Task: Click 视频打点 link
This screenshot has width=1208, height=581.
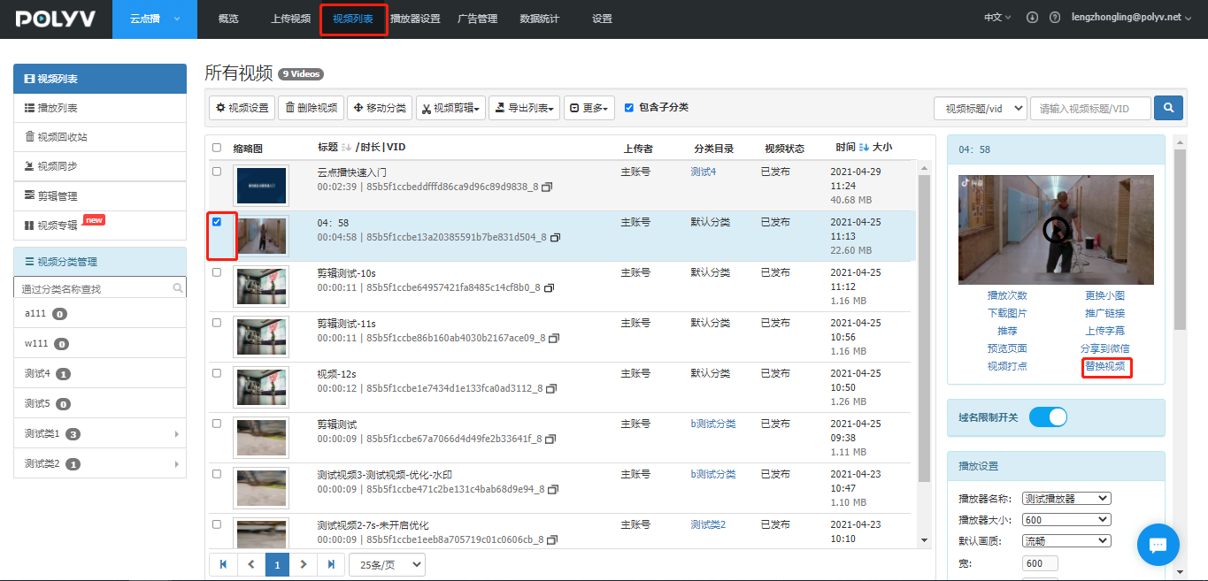Action: point(1007,366)
